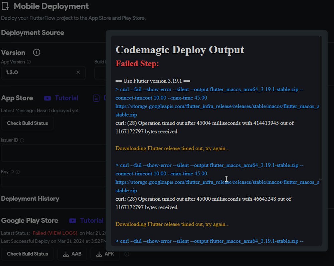Click the info icon beside Key ID
Image resolution: width=334 pixels, height=266 pixels.
point(18,172)
